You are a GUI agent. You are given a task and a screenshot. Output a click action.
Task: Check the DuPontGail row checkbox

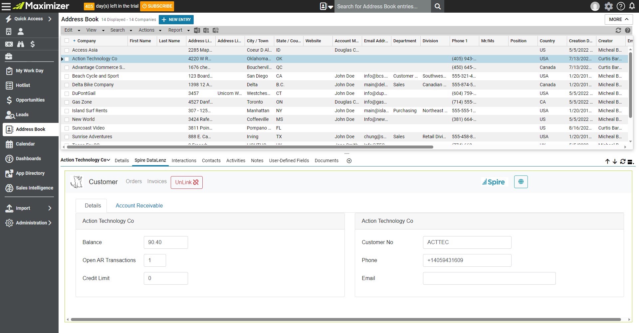[67, 94]
